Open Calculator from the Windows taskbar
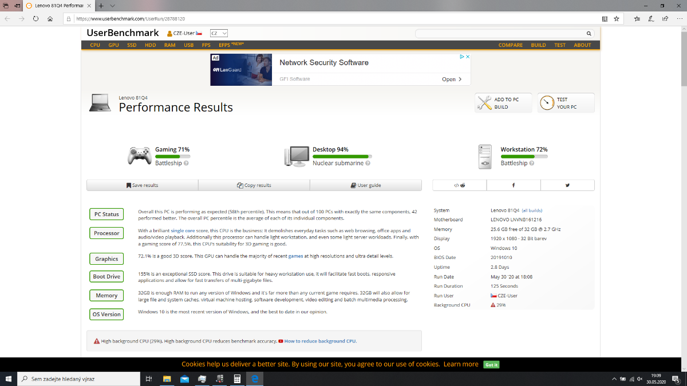This screenshot has height=386, width=687. (236, 379)
